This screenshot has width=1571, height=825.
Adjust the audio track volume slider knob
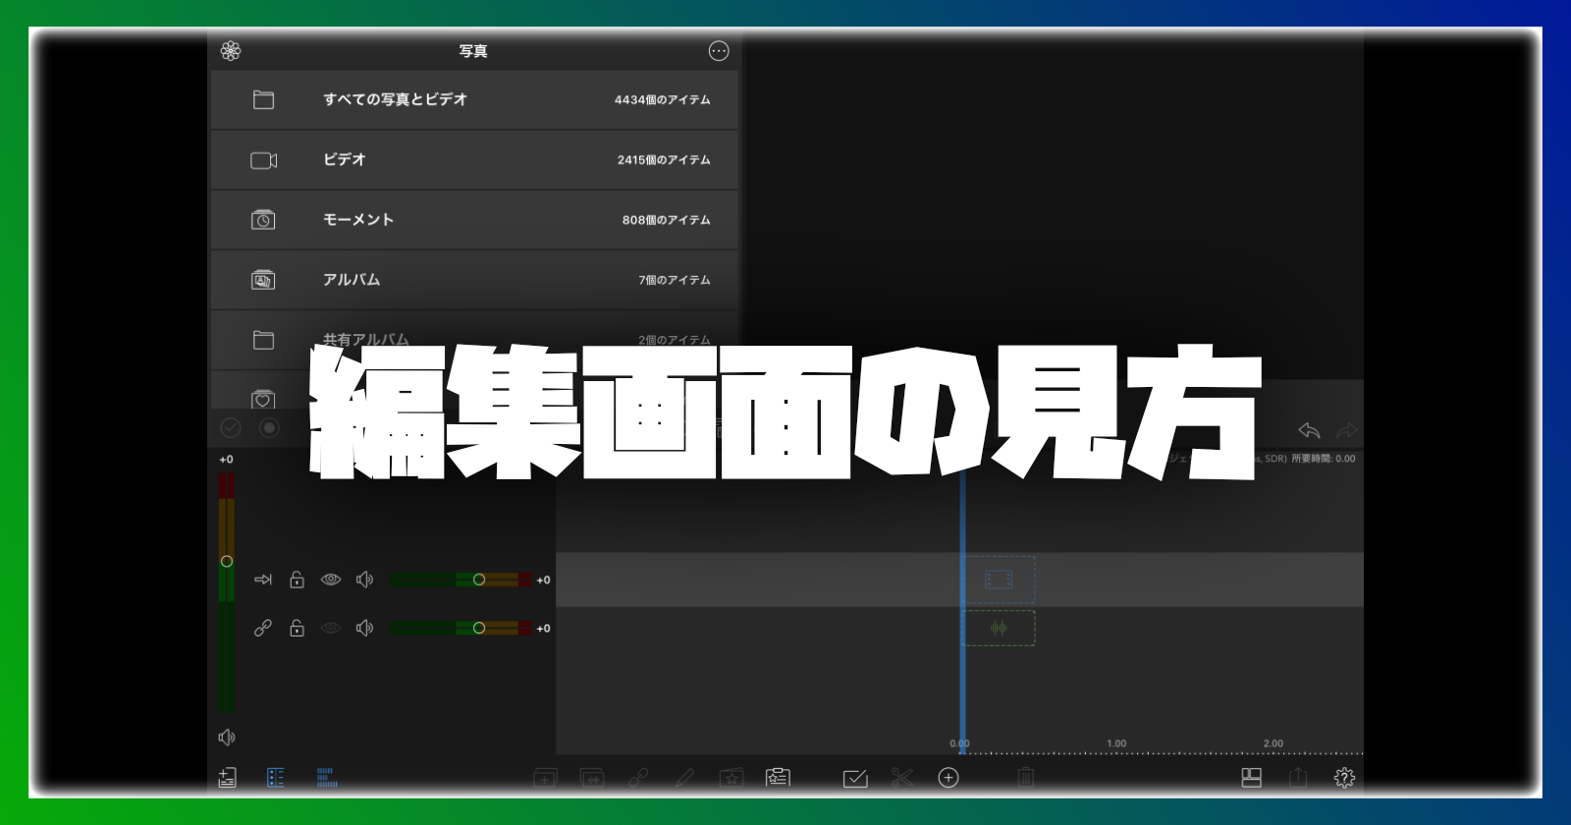pyautogui.click(x=479, y=628)
